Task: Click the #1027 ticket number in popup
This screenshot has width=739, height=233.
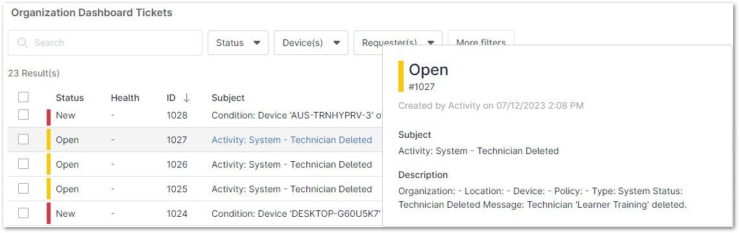Action: (421, 87)
